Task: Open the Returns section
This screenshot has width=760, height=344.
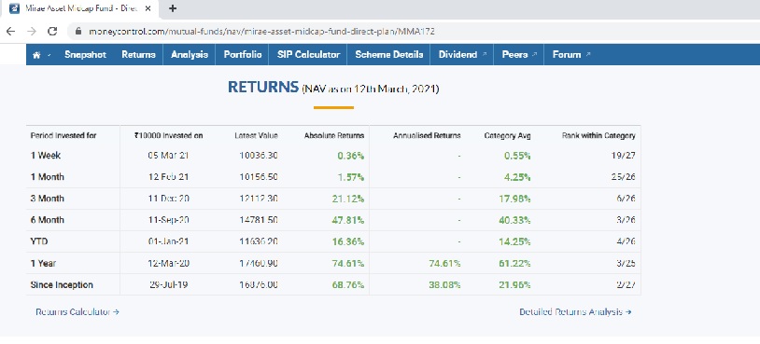Action: tap(138, 55)
